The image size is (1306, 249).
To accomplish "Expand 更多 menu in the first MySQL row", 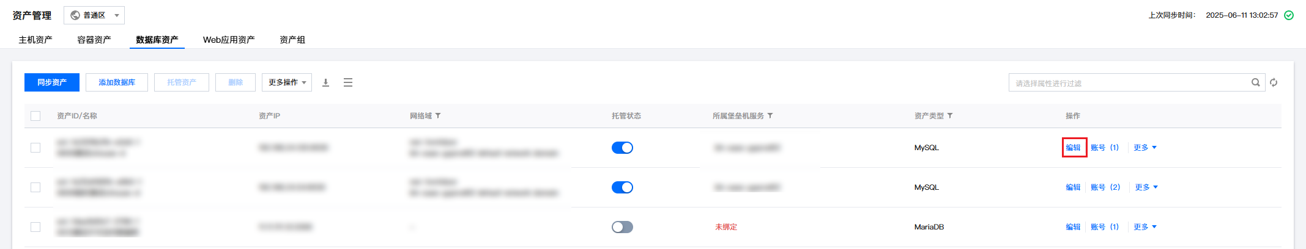I will [1145, 148].
